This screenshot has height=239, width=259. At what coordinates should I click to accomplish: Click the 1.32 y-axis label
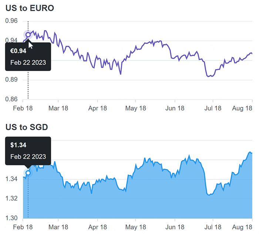(11, 199)
